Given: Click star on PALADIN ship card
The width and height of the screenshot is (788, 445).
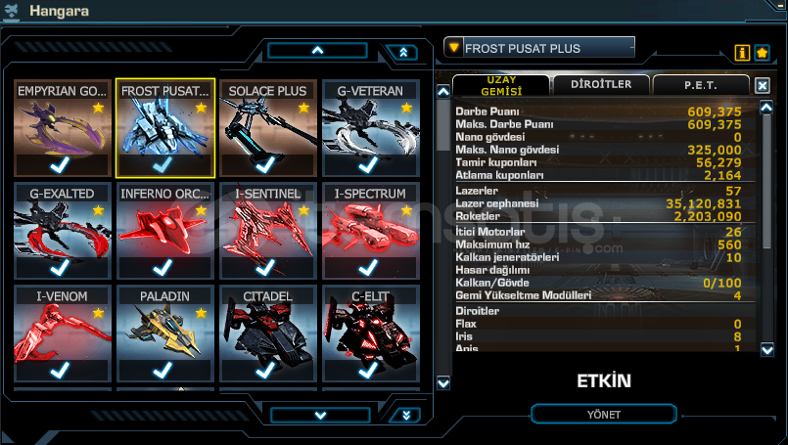Looking at the screenshot, I should [201, 313].
